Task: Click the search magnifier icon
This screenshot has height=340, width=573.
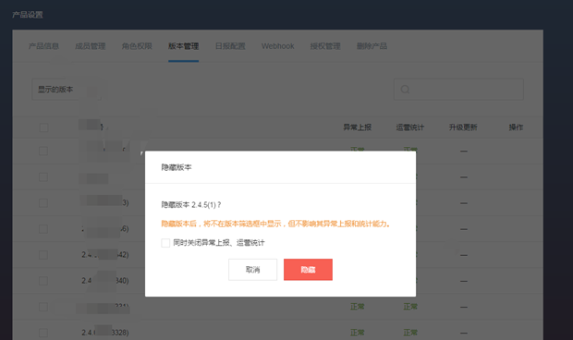Action: (405, 90)
